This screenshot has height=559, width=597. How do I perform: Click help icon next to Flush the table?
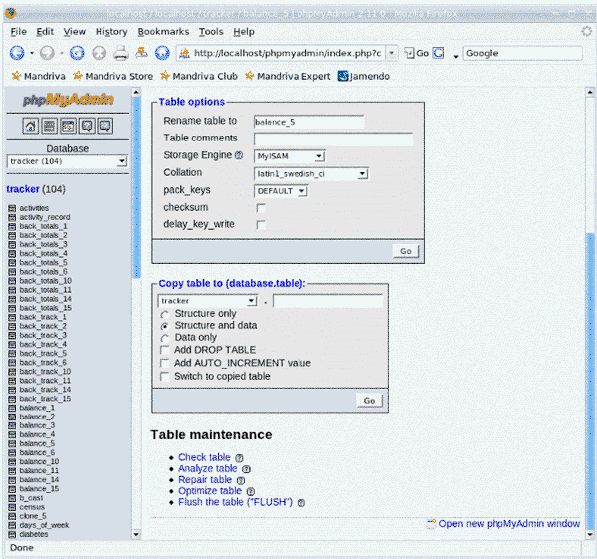point(301,503)
